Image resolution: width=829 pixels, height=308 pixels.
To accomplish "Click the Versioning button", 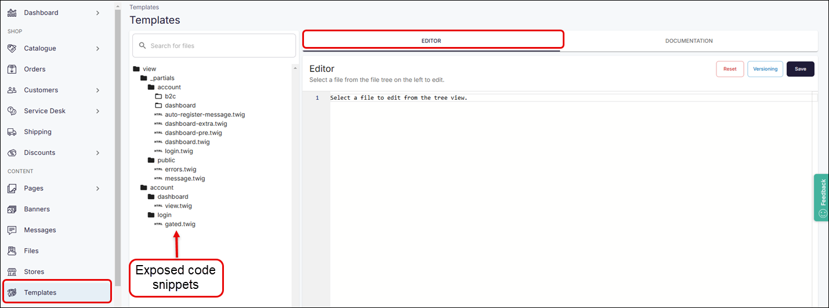I will coord(765,69).
